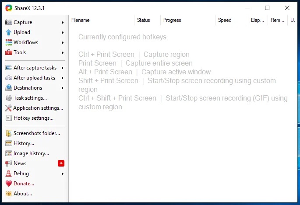Maximize the ShareX window
Image resolution: width=300 pixels, height=205 pixels.
tap(267, 8)
